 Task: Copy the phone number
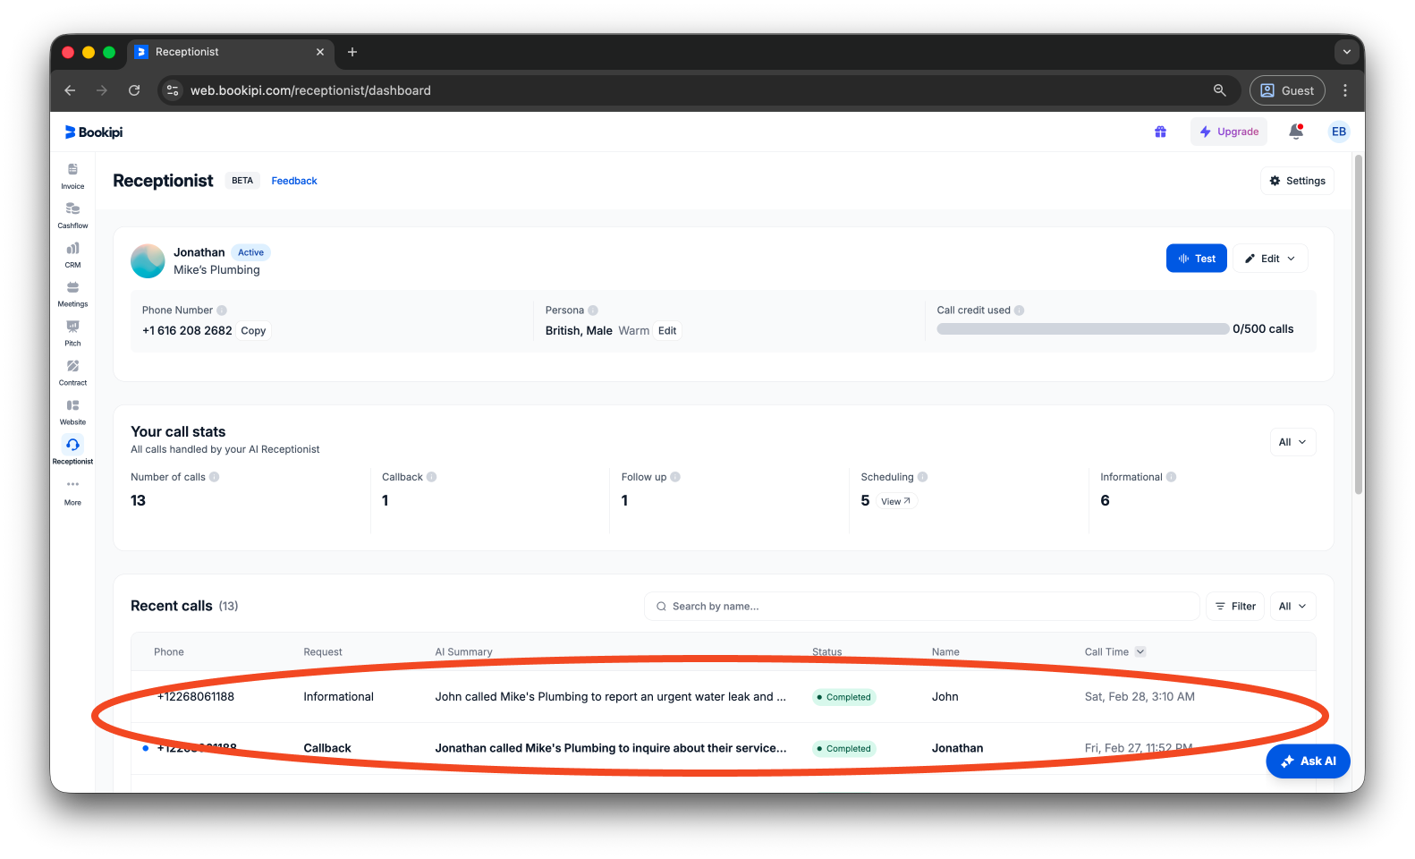tap(253, 330)
